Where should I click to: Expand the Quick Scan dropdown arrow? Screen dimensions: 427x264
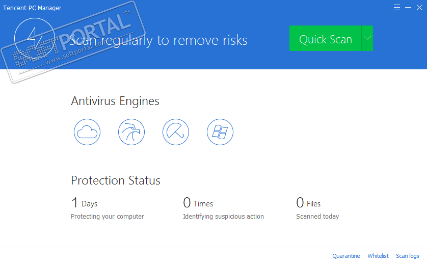tap(367, 39)
